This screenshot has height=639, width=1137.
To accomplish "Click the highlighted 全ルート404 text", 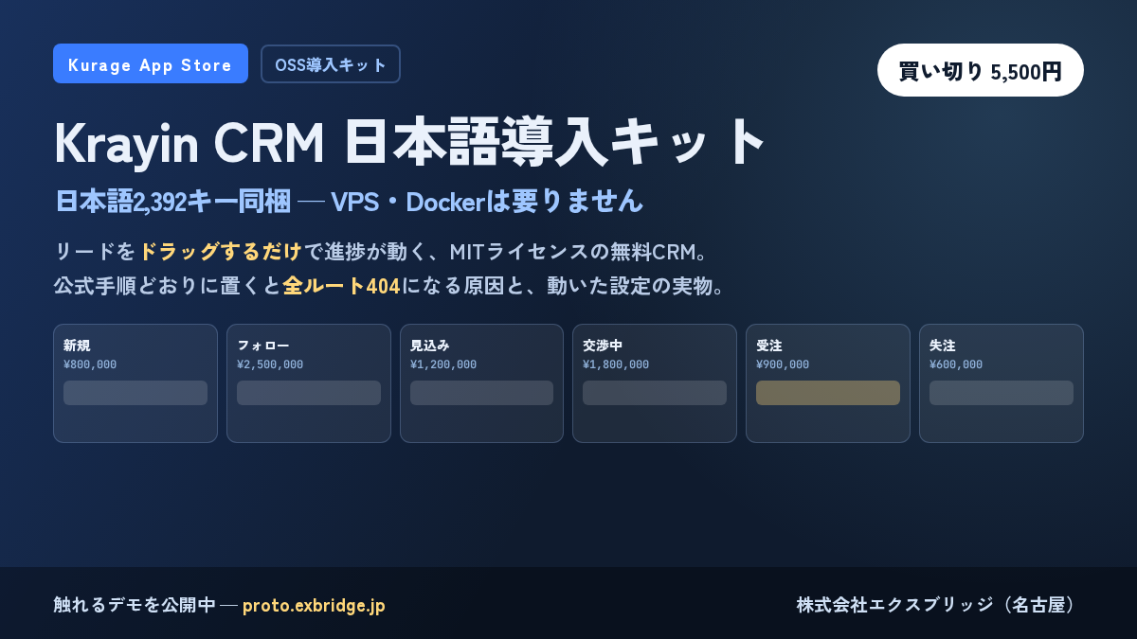I will click(x=341, y=285).
